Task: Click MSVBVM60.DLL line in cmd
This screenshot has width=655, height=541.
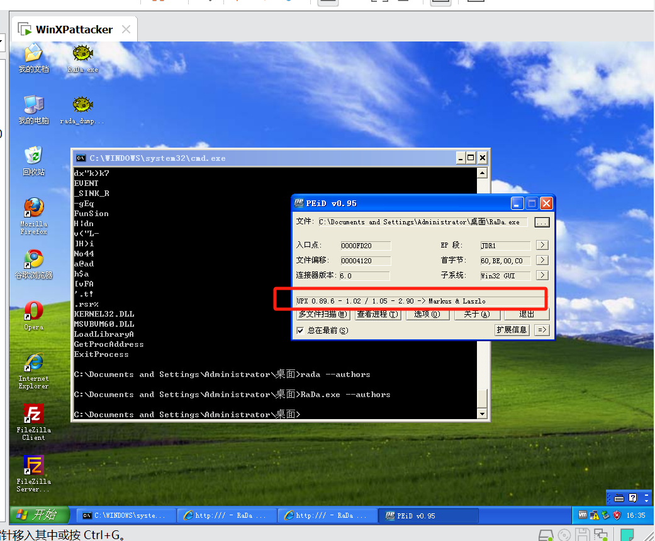Action: coord(104,324)
